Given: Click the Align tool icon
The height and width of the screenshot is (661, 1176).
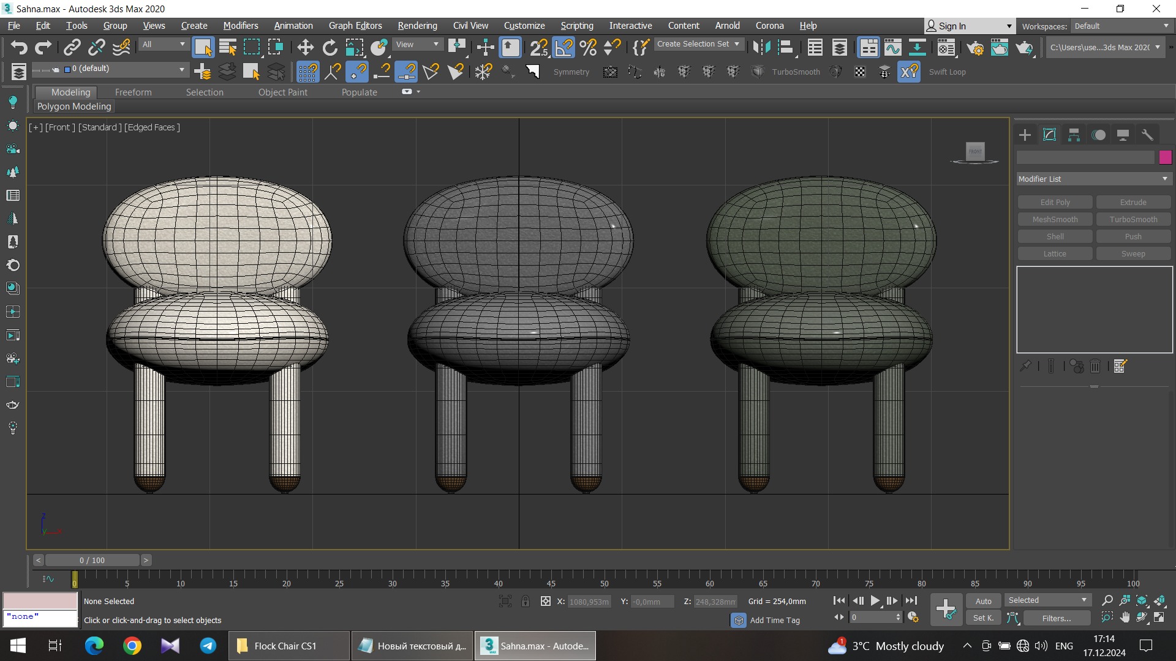Looking at the screenshot, I should click(786, 47).
